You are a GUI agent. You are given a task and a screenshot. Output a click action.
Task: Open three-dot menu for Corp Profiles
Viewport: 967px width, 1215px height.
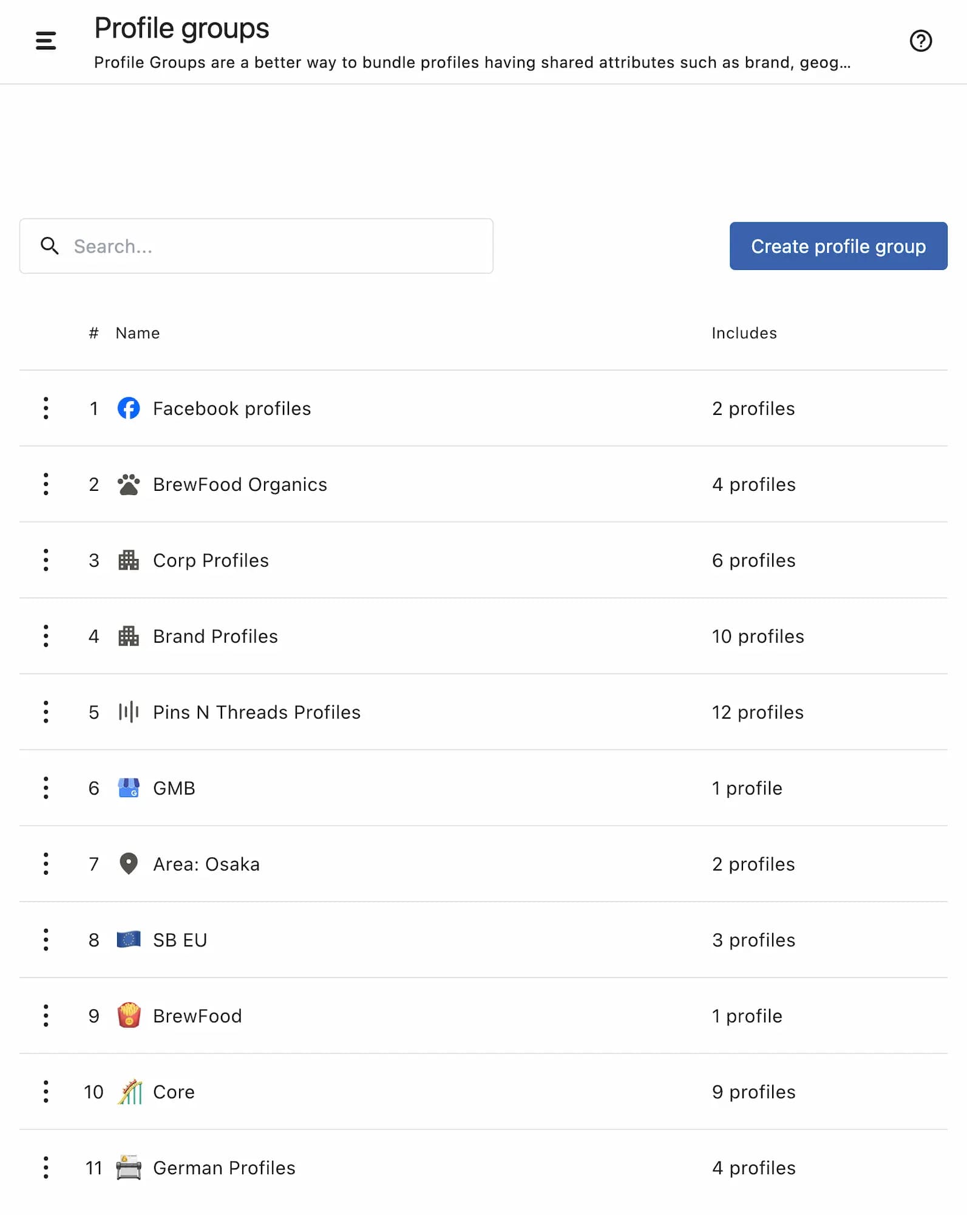pyautogui.click(x=46, y=560)
